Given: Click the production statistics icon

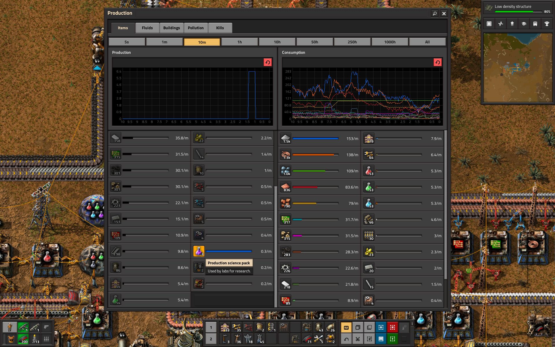Looking at the screenshot, I should point(501,24).
